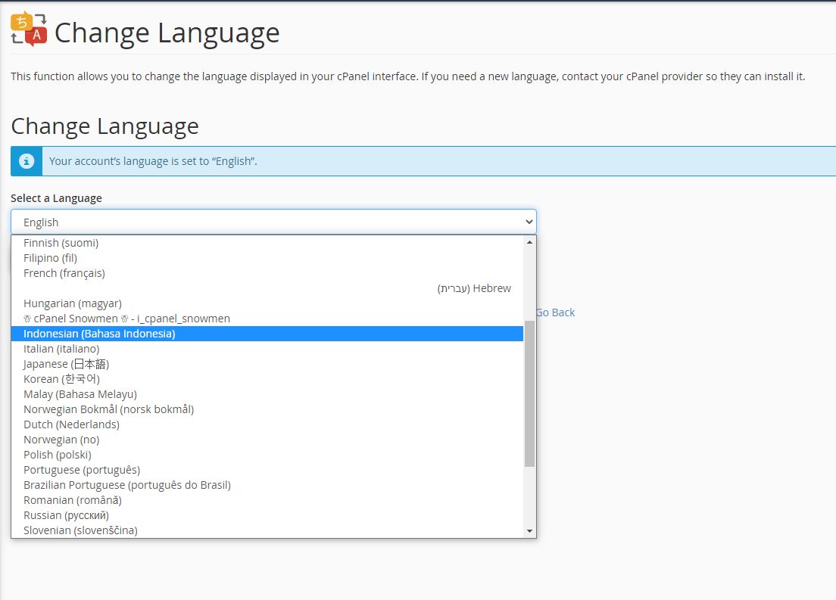Choose Italian (italiano) language
The image size is (836, 600).
[267, 349]
